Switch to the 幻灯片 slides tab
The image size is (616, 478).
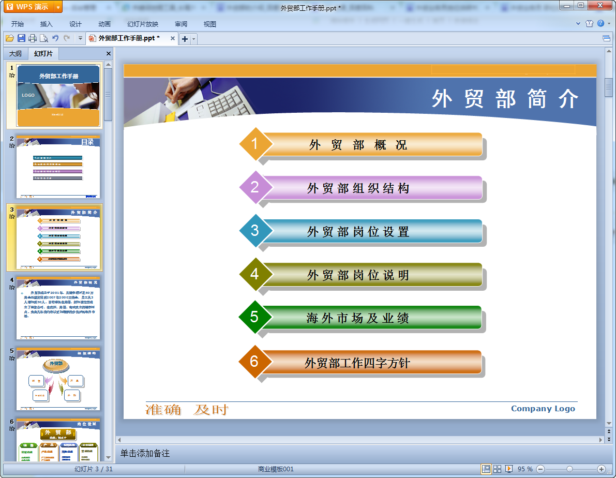tap(43, 53)
